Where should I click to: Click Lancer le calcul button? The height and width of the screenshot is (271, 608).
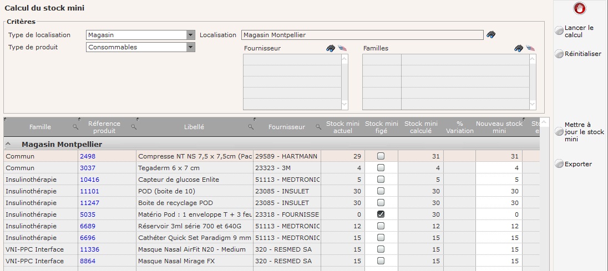[x=579, y=32]
